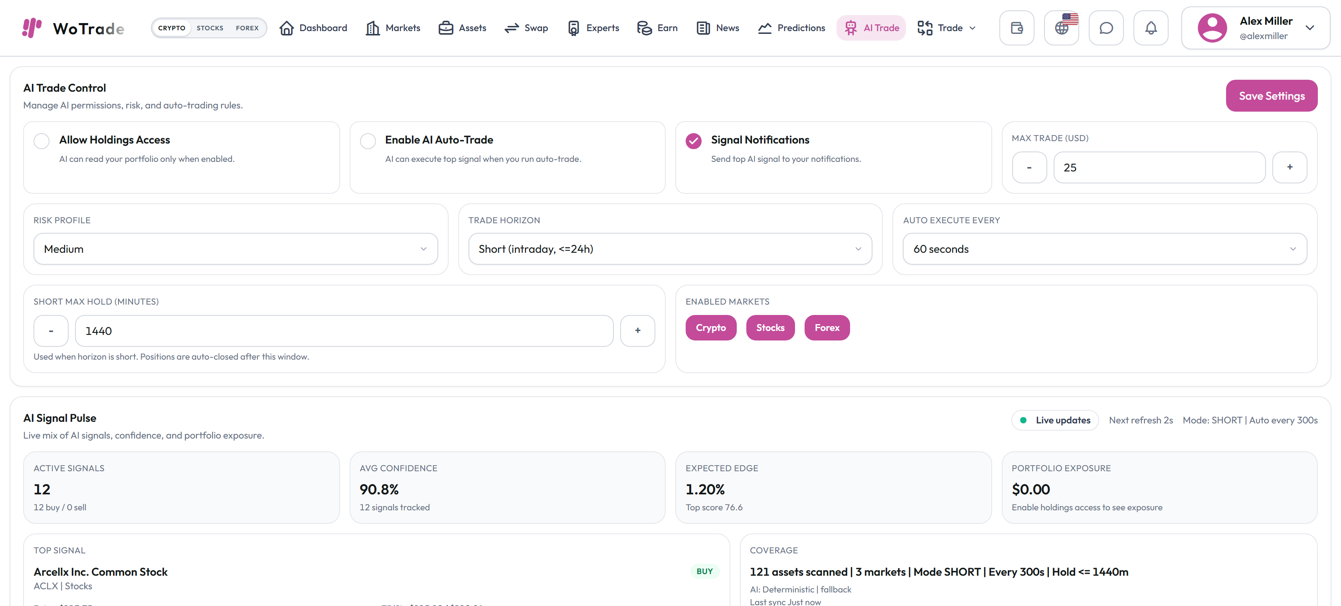Click the Max Trade USD input field

(1159, 167)
